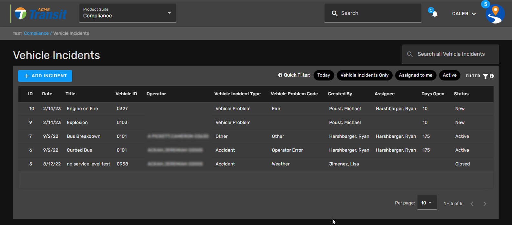512x225 pixels.
Task: Toggle the Today quick filter
Action: tap(324, 75)
